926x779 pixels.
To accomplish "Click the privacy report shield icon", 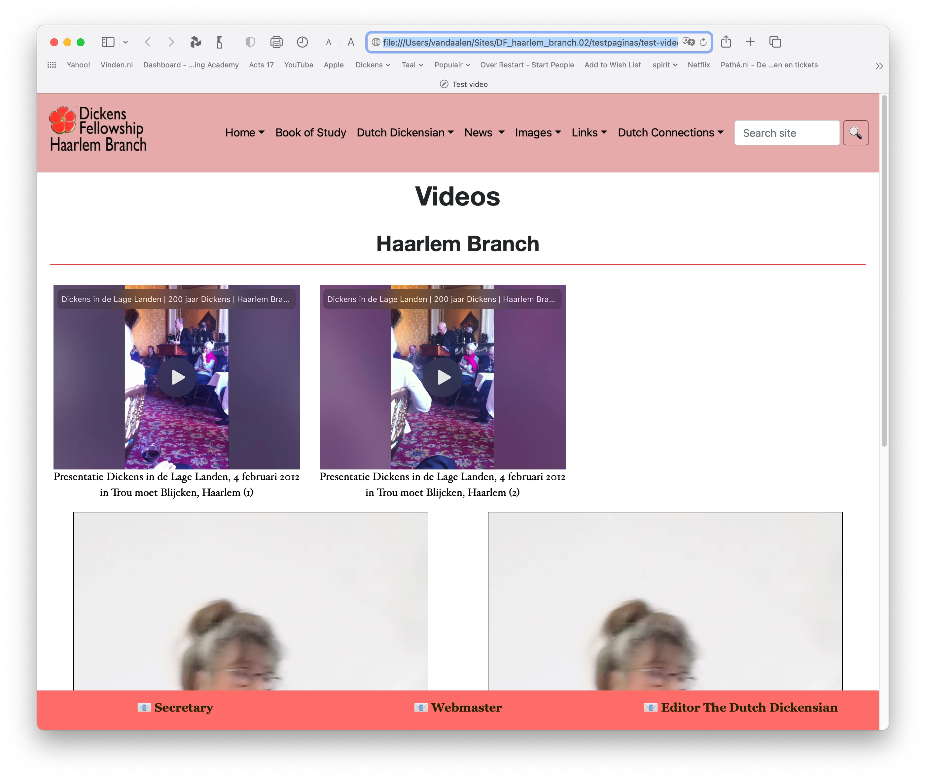I will [250, 42].
